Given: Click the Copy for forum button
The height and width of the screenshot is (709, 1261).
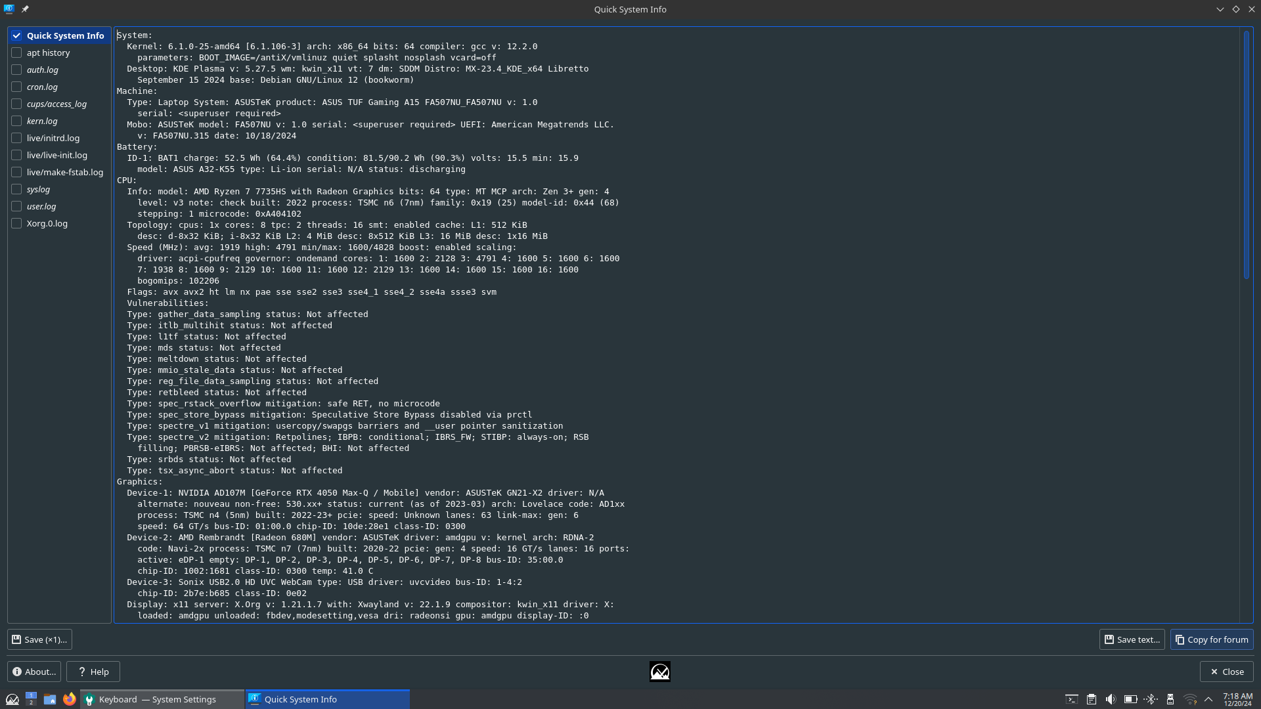Looking at the screenshot, I should 1212,639.
